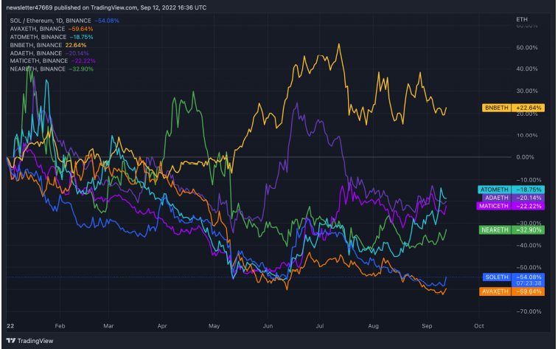Select the SOL / Ethereum legend entry
558x349 pixels.
pyautogui.click(x=64, y=21)
